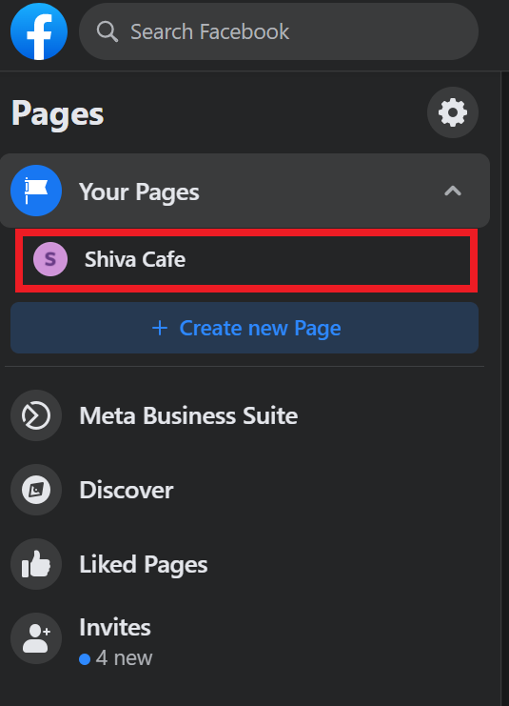Open Pages settings gear icon
509x706 pixels.
click(452, 112)
